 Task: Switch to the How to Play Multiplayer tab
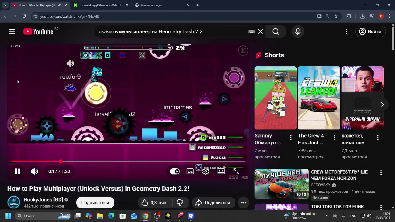point(39,5)
